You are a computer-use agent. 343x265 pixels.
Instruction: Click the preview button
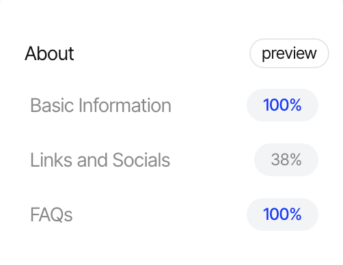[x=289, y=53]
